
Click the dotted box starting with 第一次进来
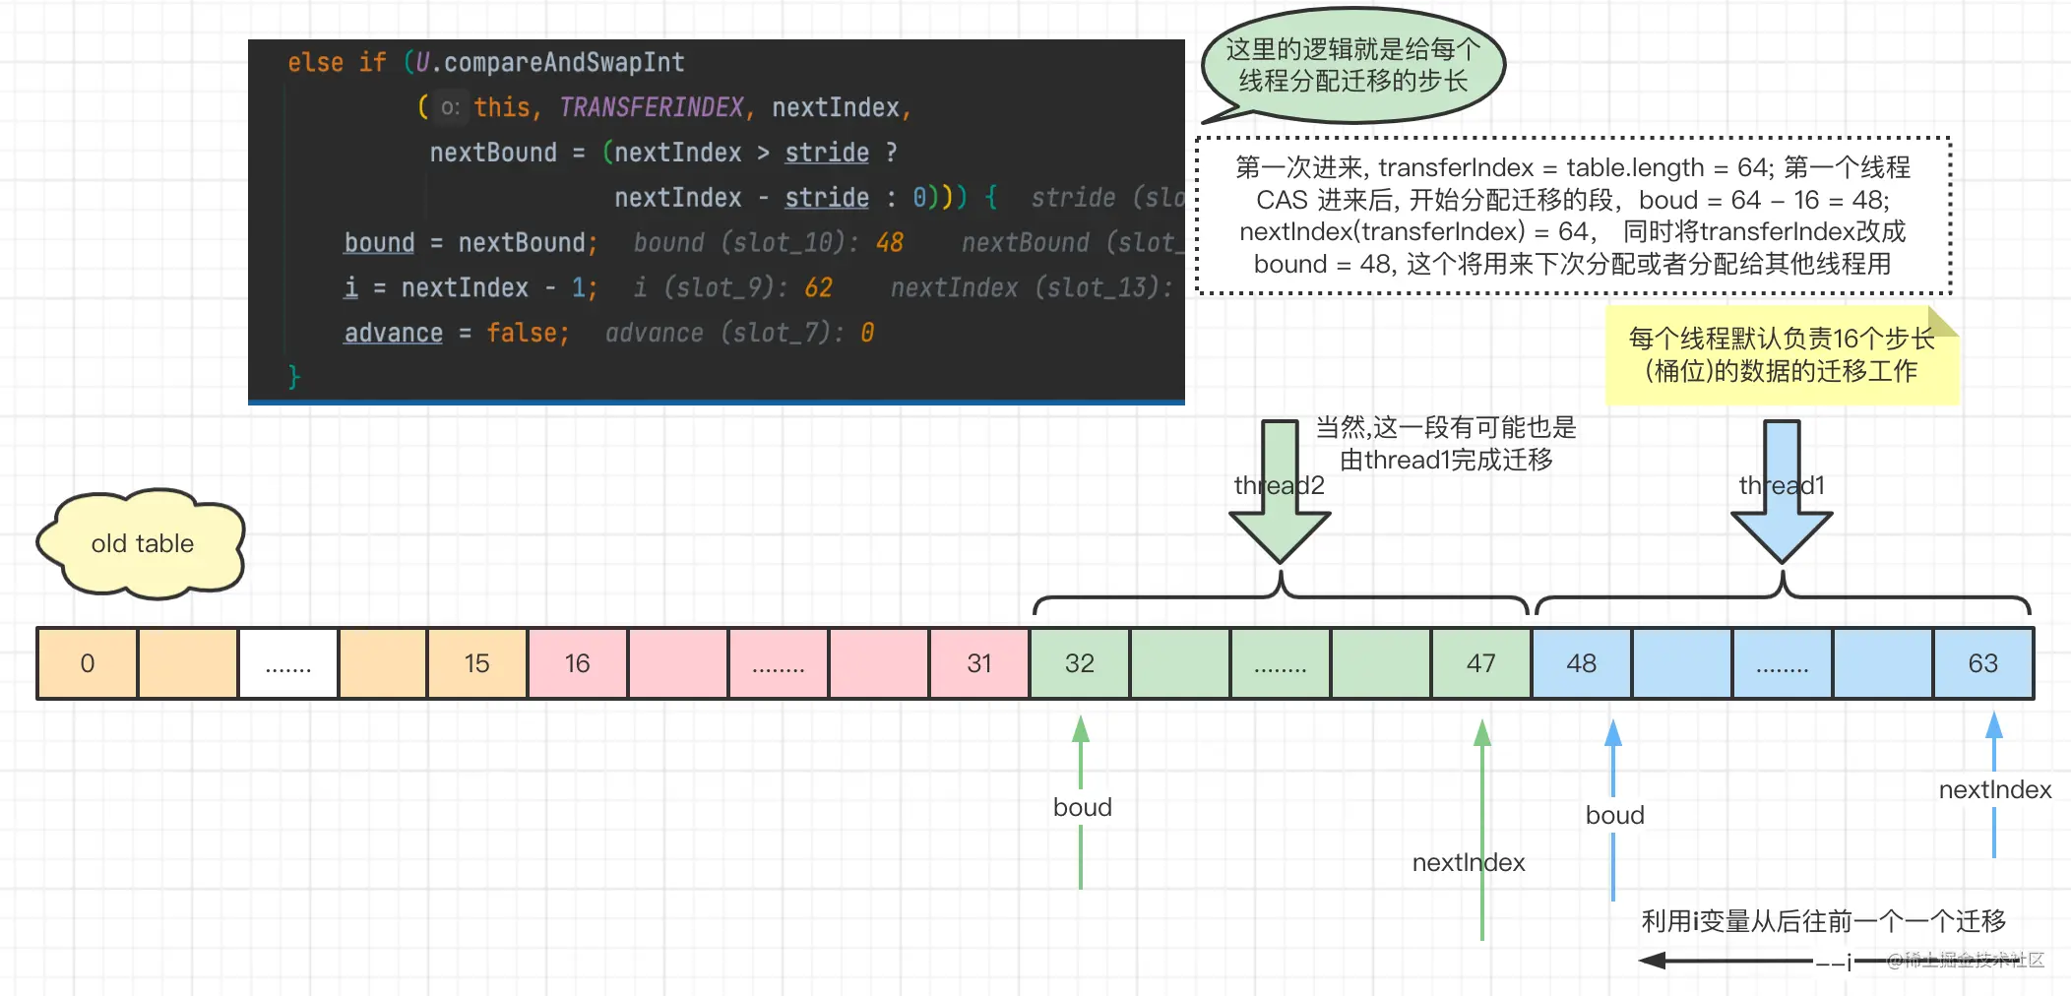(1573, 216)
